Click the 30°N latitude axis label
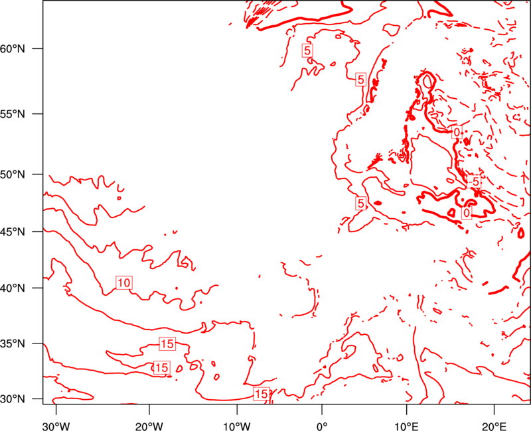Image resolution: width=531 pixels, height=431 pixels. (13, 399)
